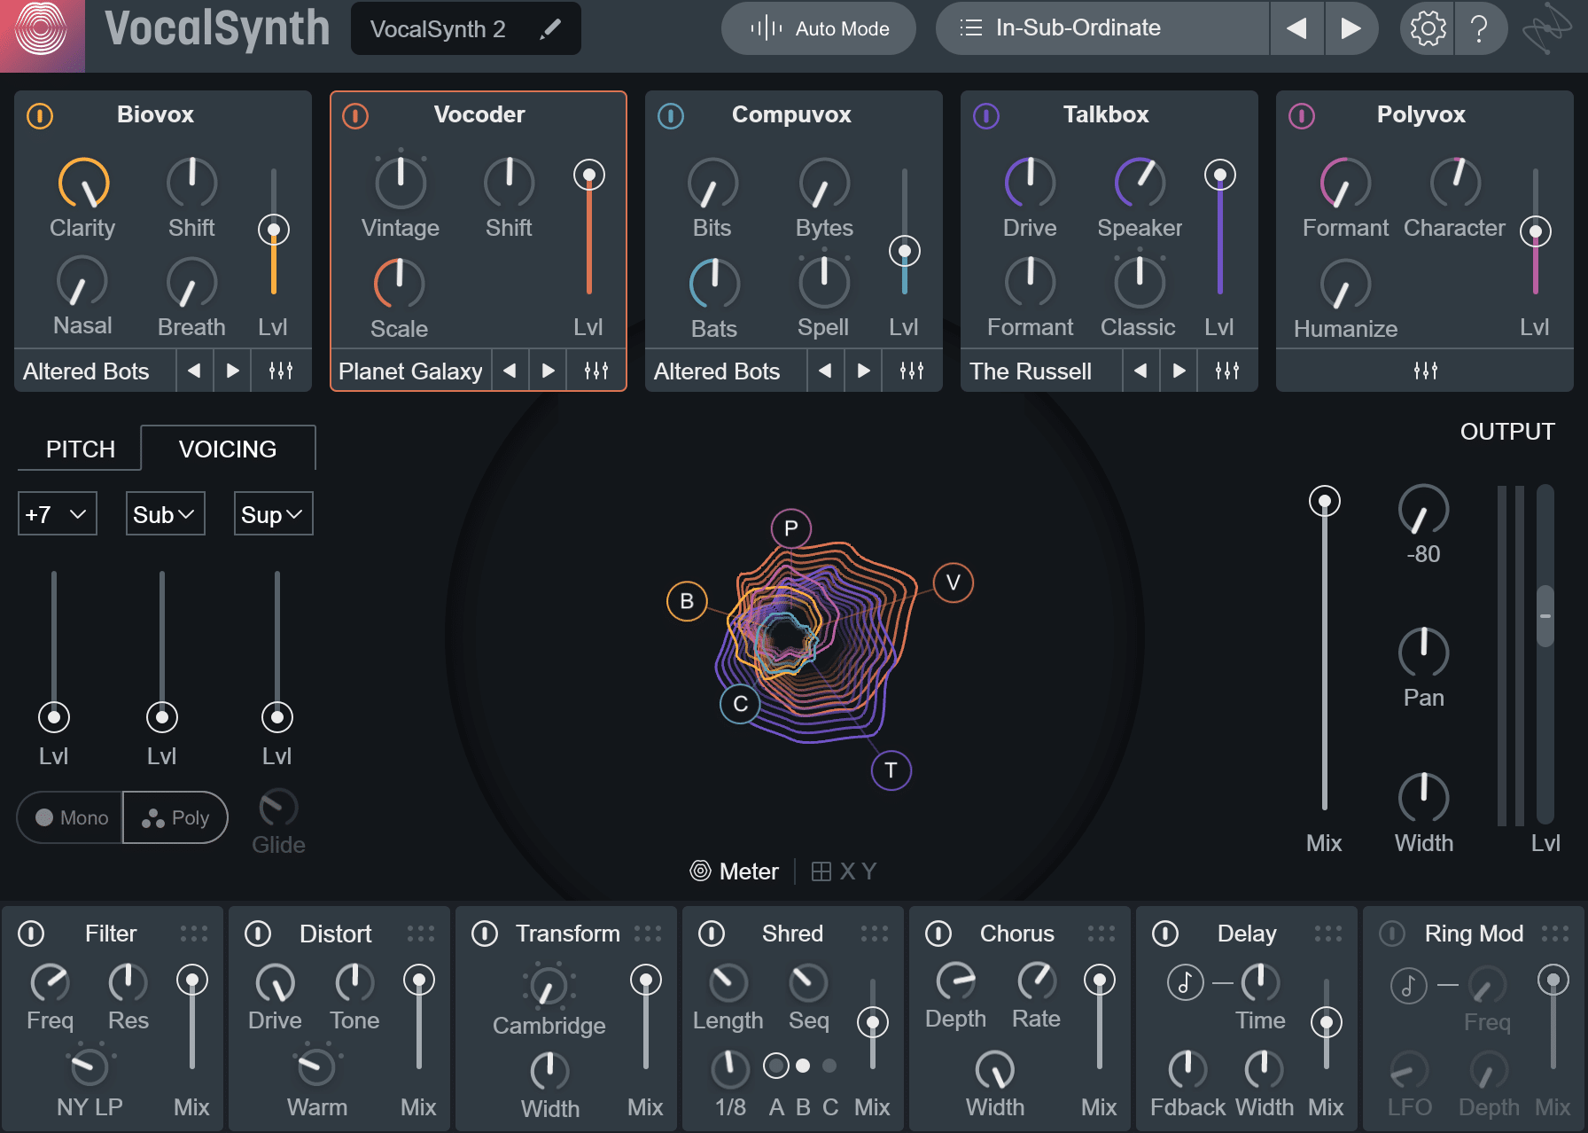Select the VOICING tab
This screenshot has width=1588, height=1133.
pos(228,449)
